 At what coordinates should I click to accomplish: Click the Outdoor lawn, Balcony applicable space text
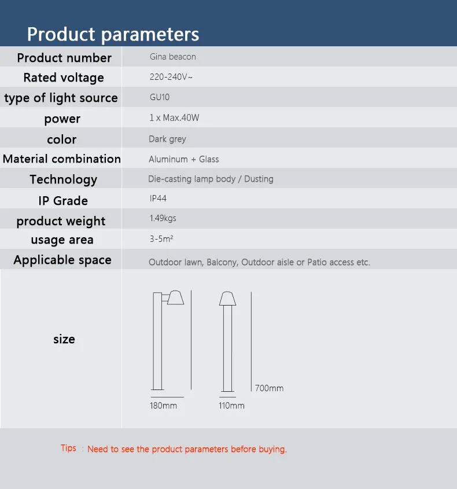tap(259, 262)
